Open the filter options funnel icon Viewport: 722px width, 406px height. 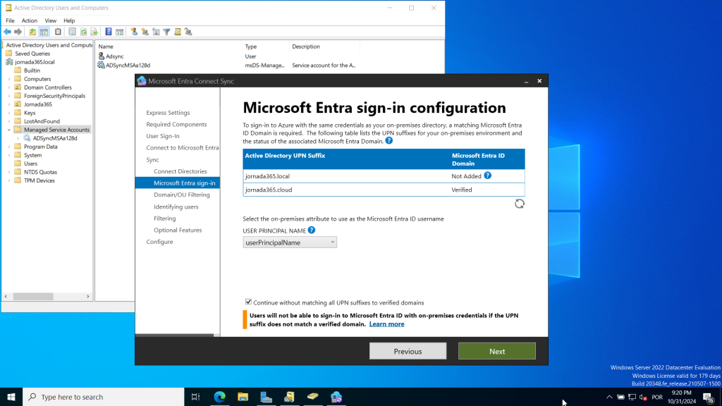[x=166, y=32]
